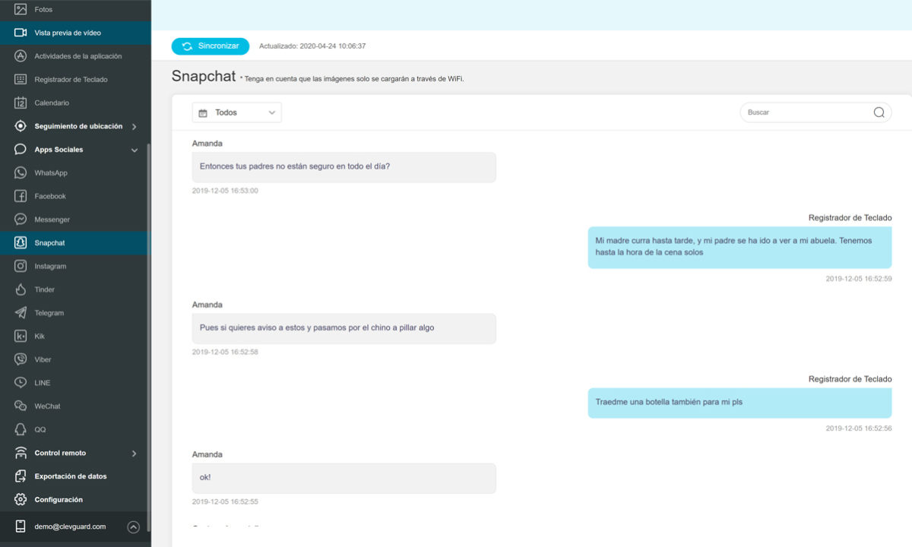Open the WhatsApp icon in sidebar

pos(21,173)
